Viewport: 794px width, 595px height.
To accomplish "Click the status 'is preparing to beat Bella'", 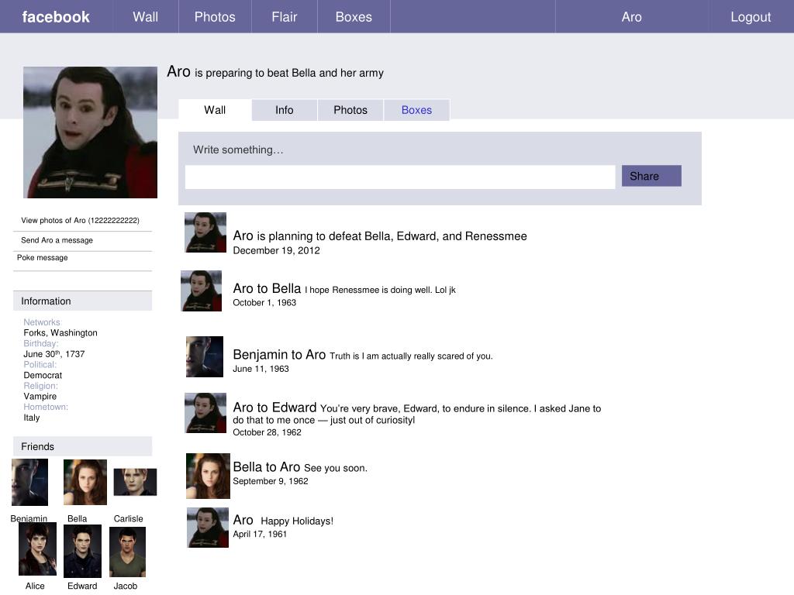I will [288, 73].
